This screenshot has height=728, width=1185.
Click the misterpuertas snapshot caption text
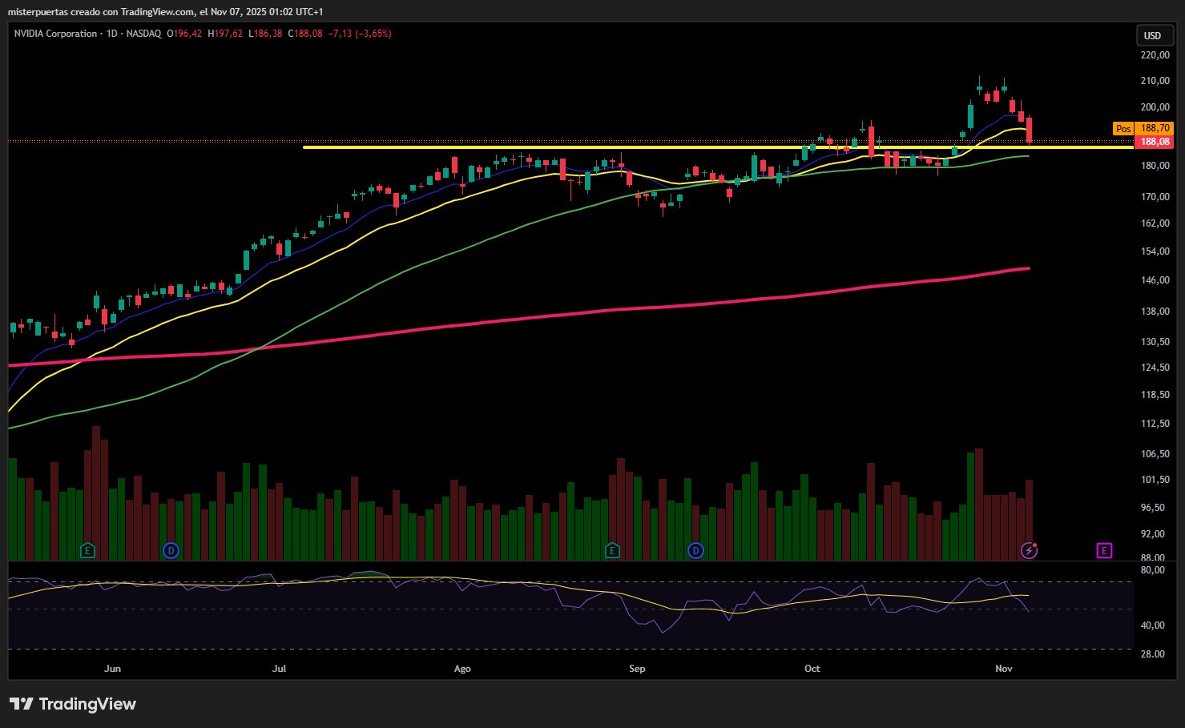tap(165, 12)
